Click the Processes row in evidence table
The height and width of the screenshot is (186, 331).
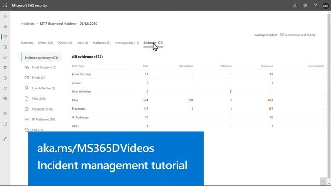(198, 109)
